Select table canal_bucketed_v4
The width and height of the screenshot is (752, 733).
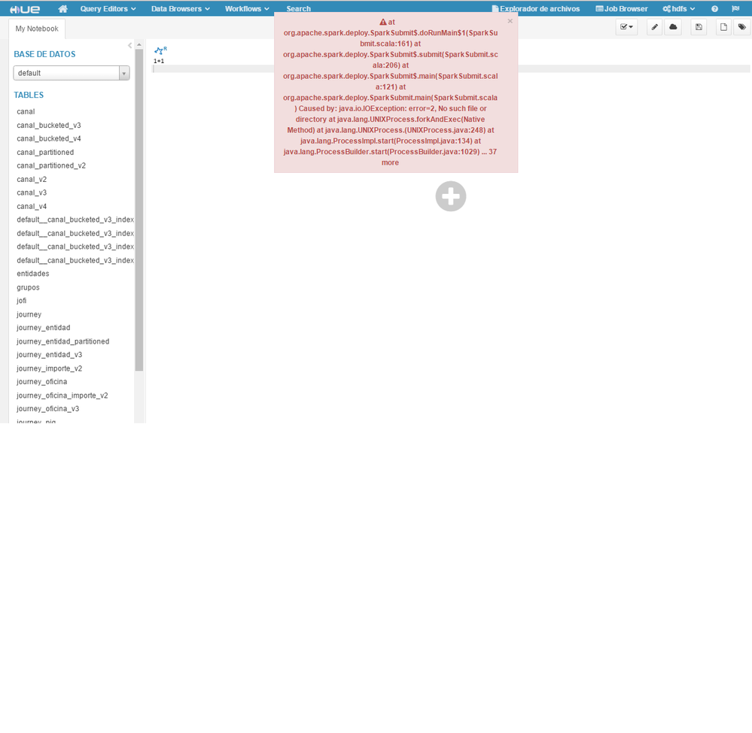tap(49, 138)
